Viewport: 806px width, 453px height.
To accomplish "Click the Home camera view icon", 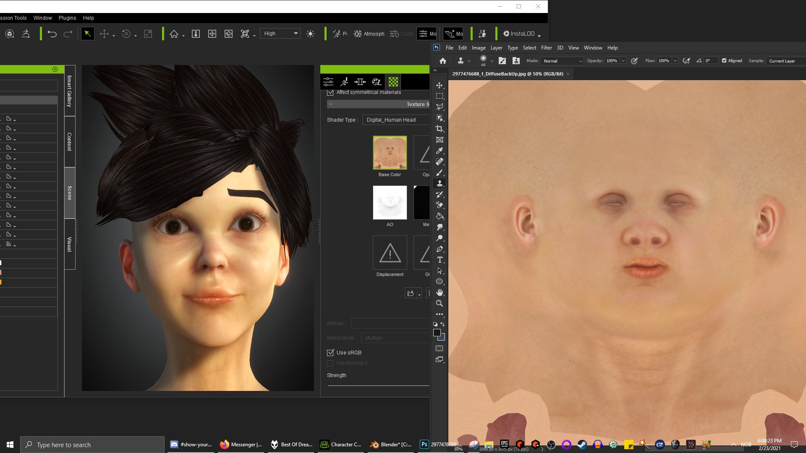I will tap(174, 34).
